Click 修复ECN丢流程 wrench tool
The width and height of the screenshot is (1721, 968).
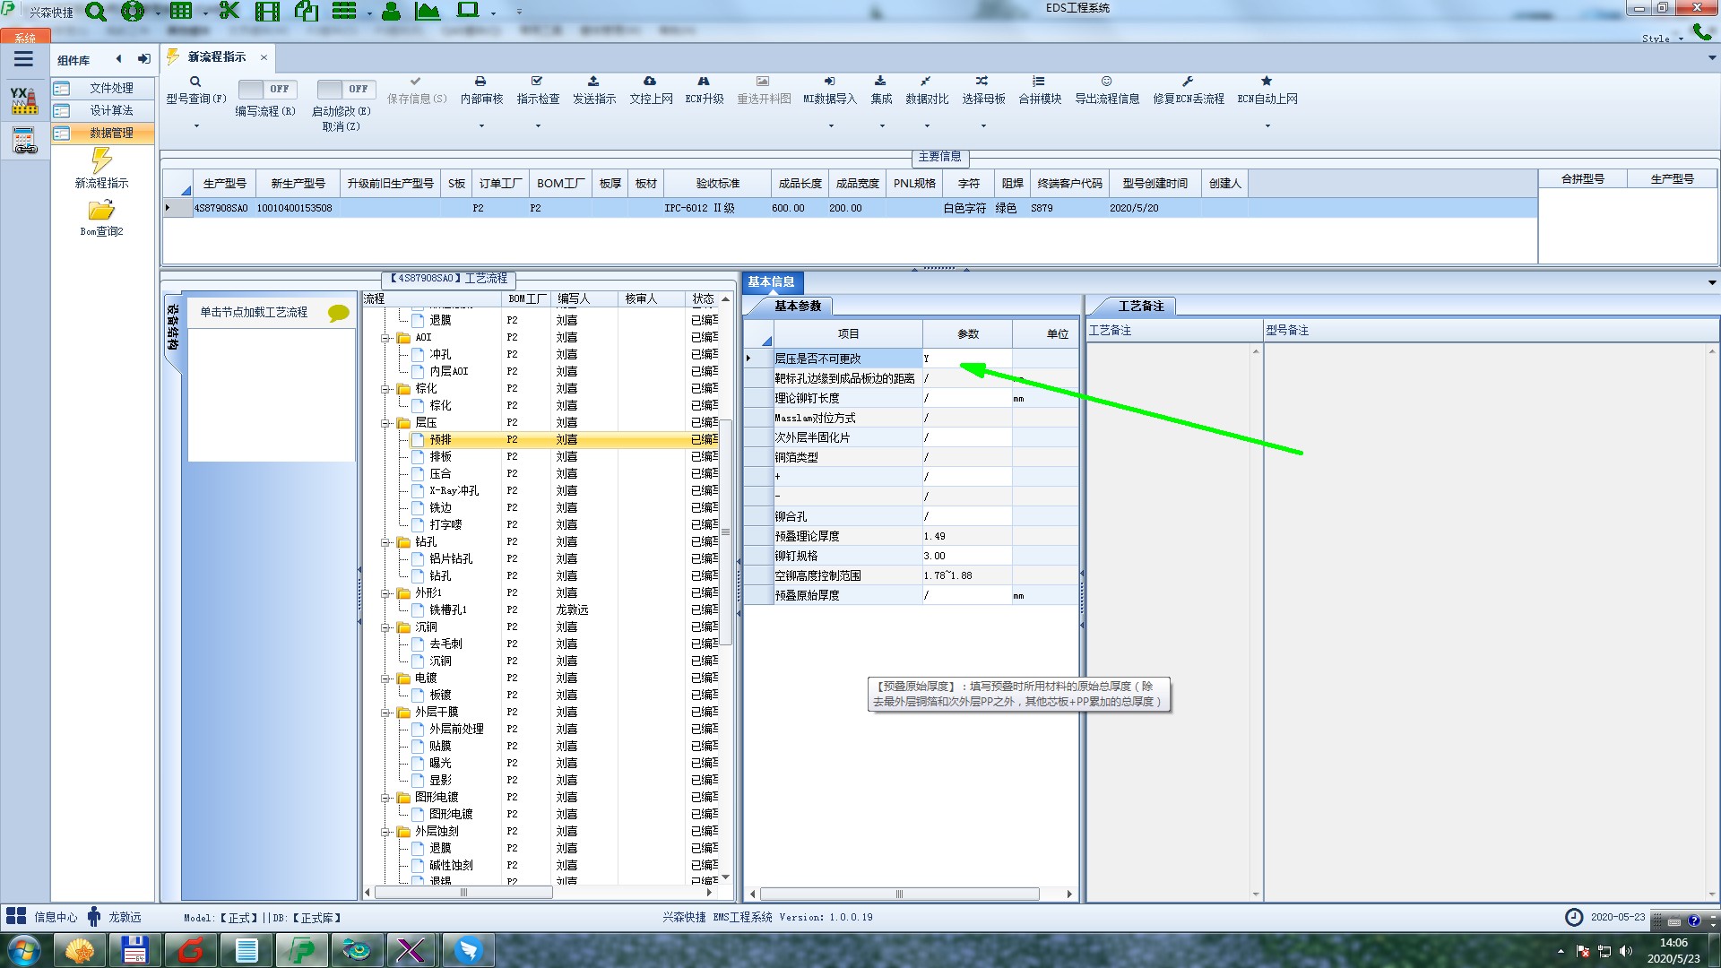tap(1189, 91)
